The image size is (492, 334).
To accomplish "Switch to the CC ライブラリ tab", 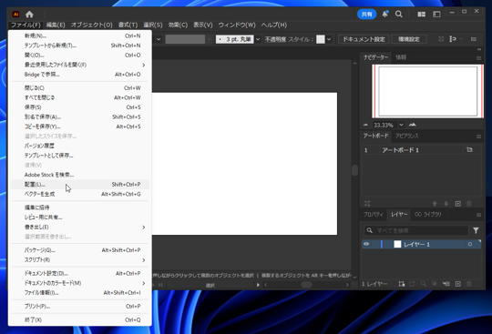I will point(428,215).
